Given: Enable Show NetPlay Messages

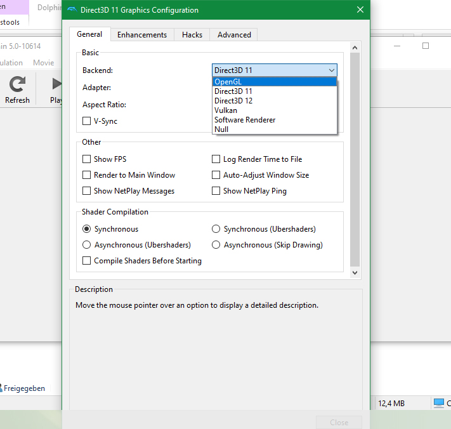Looking at the screenshot, I should [86, 191].
